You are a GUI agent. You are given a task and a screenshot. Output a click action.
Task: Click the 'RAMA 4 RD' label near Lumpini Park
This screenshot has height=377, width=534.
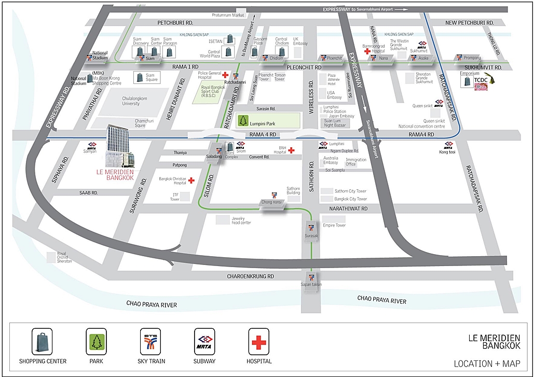point(263,135)
